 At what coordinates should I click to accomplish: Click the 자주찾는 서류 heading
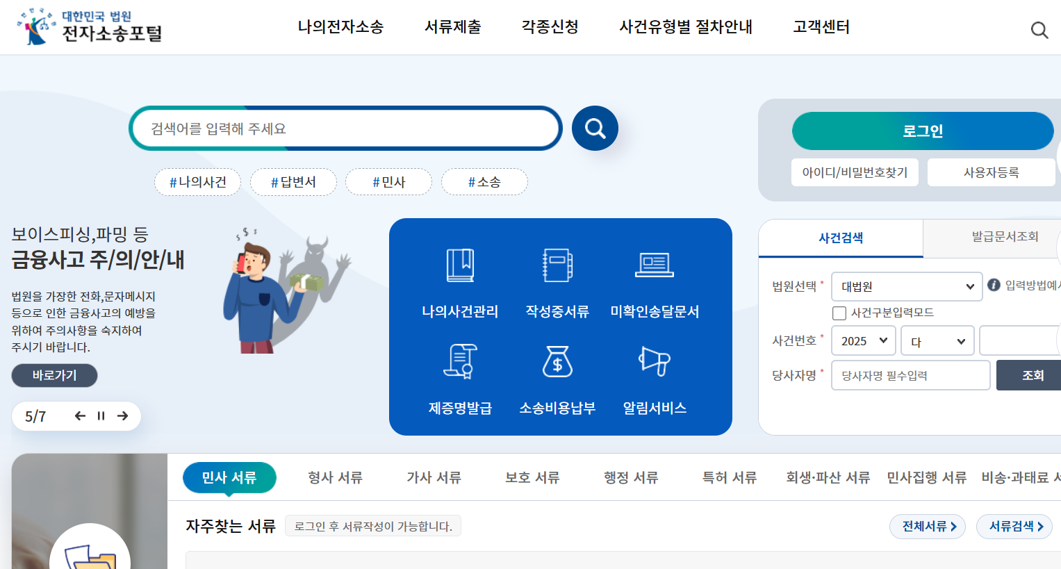(x=231, y=526)
